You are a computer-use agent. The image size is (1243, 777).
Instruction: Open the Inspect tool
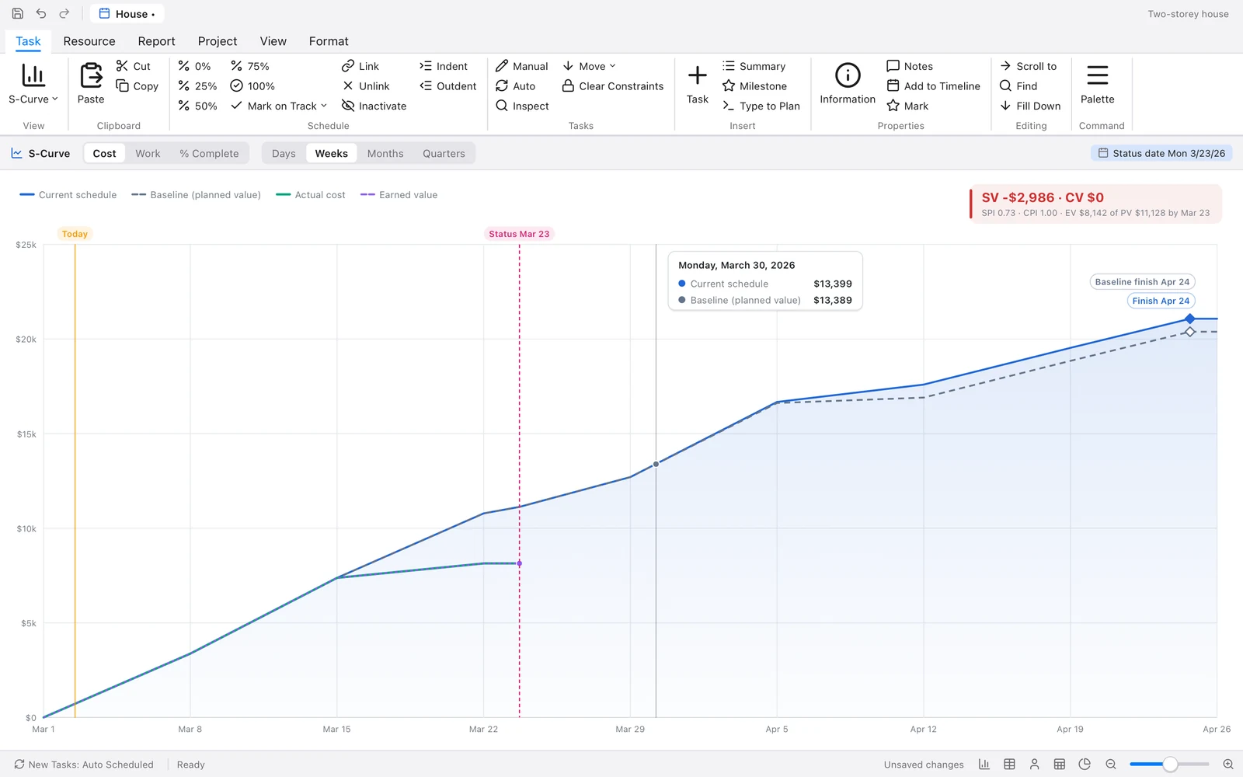tap(522, 106)
